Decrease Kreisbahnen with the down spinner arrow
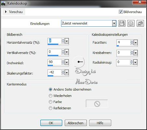The height and width of the screenshot is (130, 147). point(132,54)
